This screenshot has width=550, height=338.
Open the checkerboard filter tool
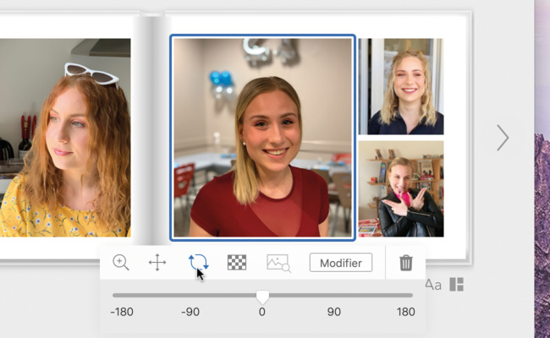(237, 263)
